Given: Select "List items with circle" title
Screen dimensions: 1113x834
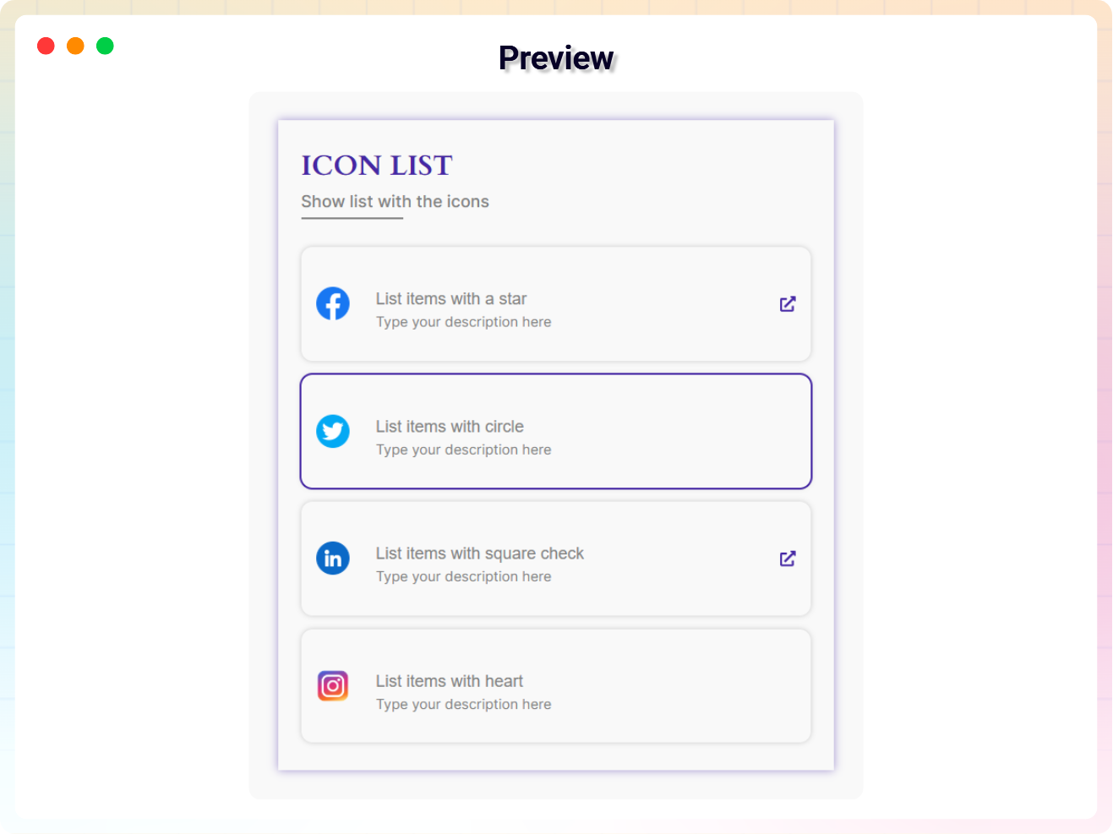Looking at the screenshot, I should [x=450, y=427].
